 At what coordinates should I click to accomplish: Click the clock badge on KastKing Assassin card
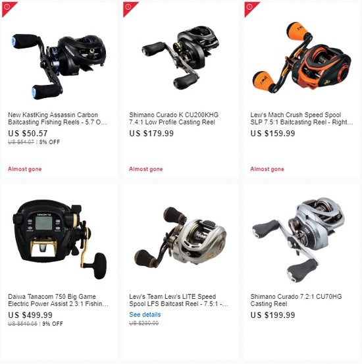[7, 7]
